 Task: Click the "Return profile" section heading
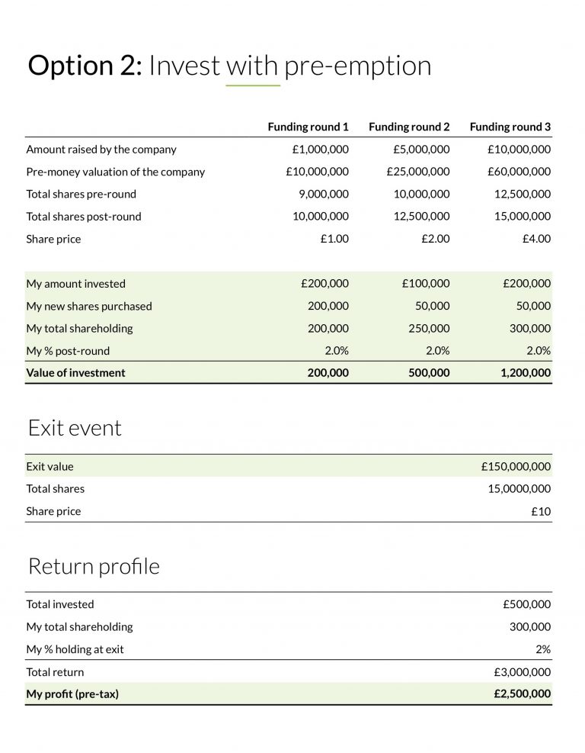click(94, 566)
